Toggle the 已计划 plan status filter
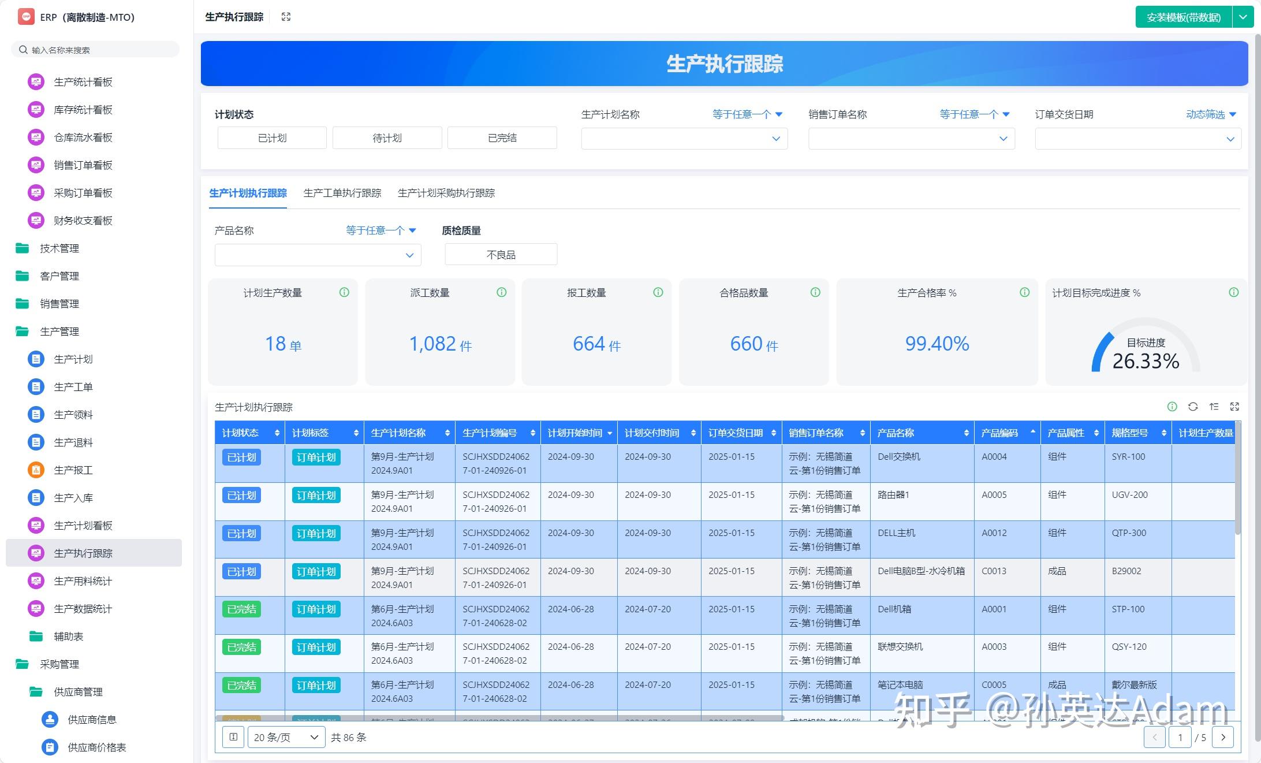1261x763 pixels. tap(271, 137)
